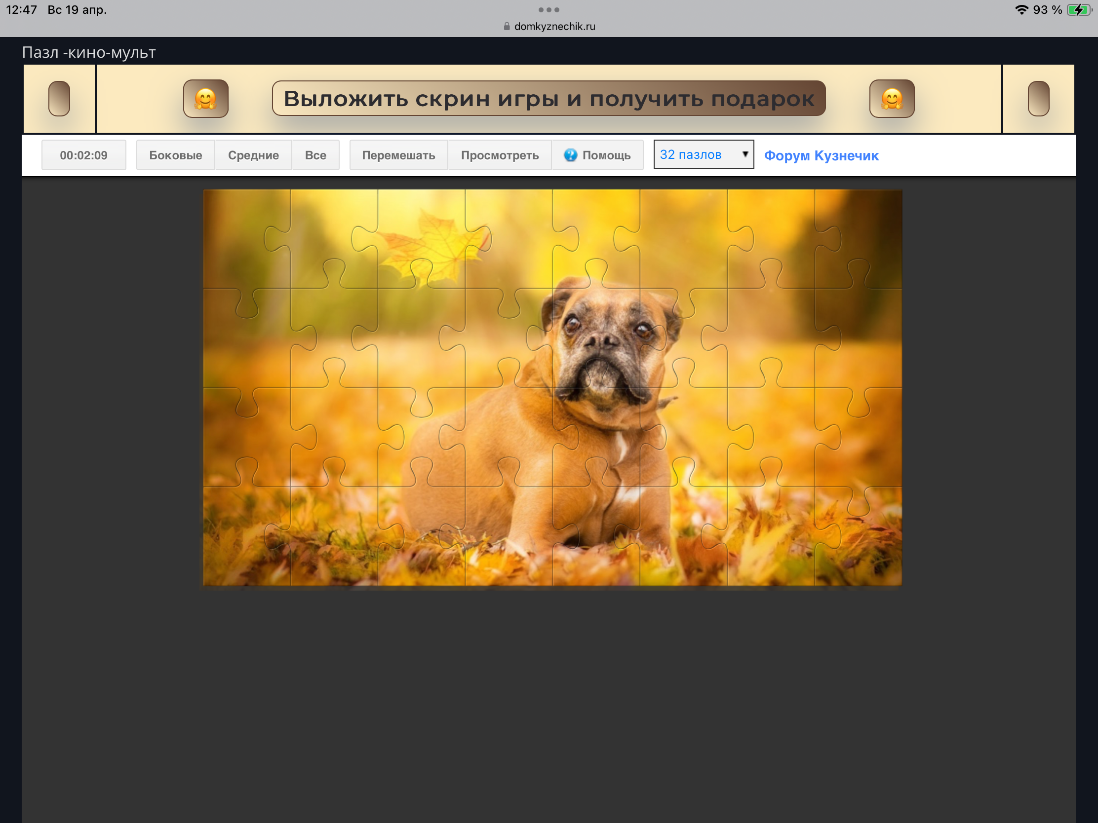Tap the three dots at top center
This screenshot has height=823, width=1098.
pyautogui.click(x=549, y=10)
